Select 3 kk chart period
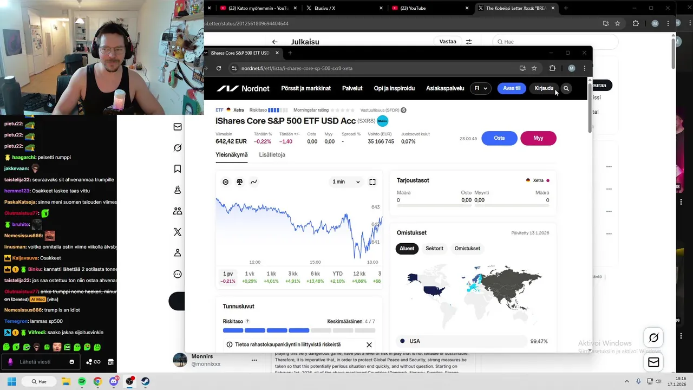This screenshot has width=693, height=390. 293,277
